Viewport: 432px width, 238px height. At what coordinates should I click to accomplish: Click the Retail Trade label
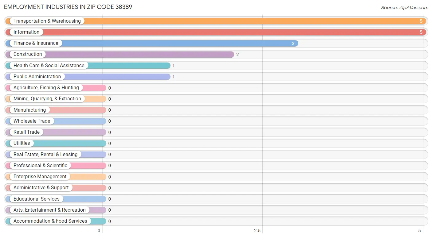[x=26, y=132]
